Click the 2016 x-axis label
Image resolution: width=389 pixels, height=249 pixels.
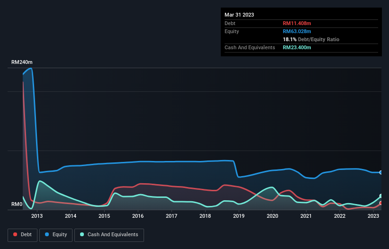(x=138, y=216)
